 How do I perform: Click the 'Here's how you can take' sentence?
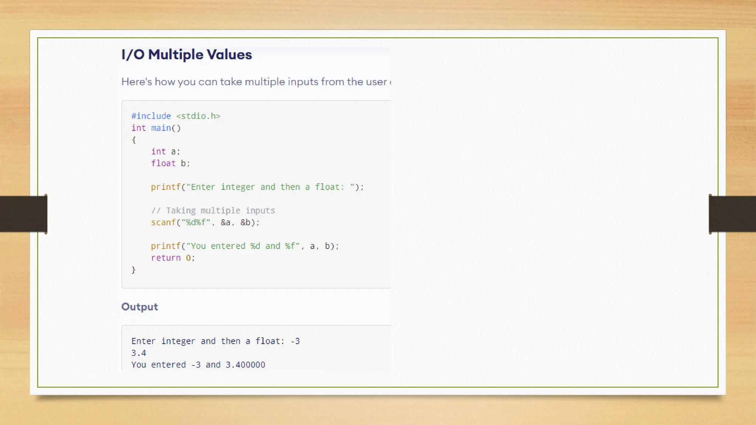point(255,82)
